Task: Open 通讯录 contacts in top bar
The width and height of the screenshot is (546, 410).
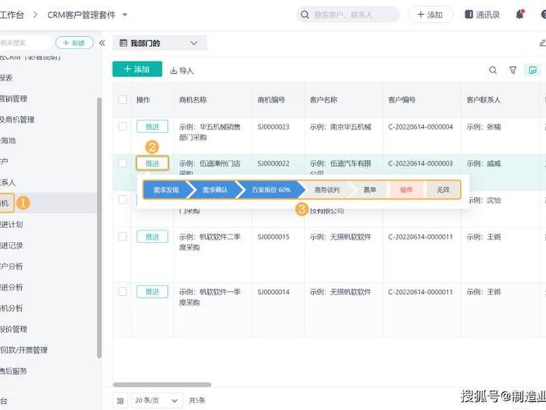Action: tap(483, 14)
